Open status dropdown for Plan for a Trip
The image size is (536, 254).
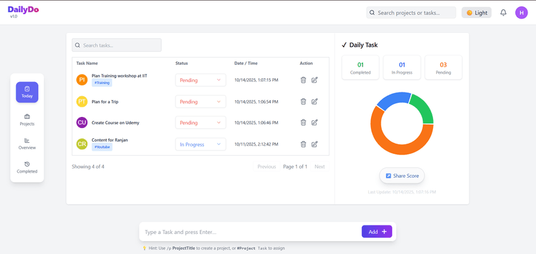coord(201,101)
